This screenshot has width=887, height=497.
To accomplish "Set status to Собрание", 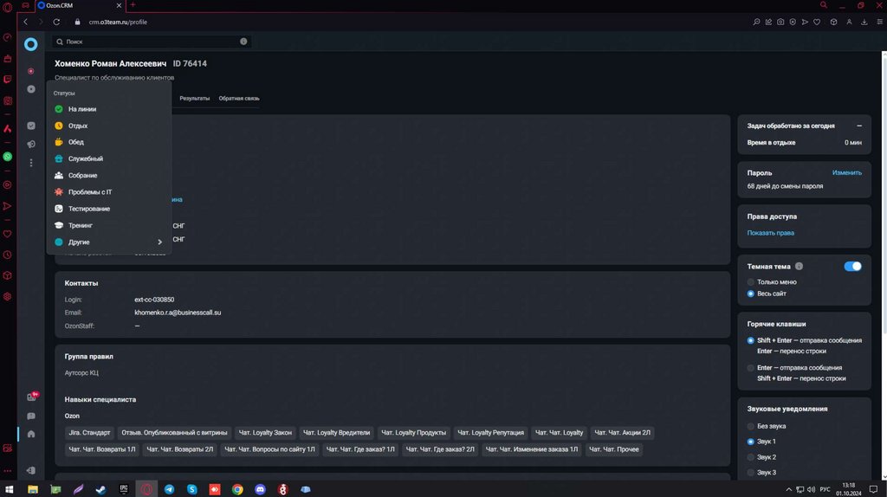I will 108,175.
